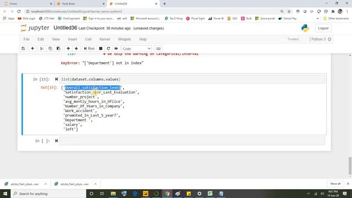Open Power BI bookmark
The height and width of the screenshot is (198, 352).
216,18
